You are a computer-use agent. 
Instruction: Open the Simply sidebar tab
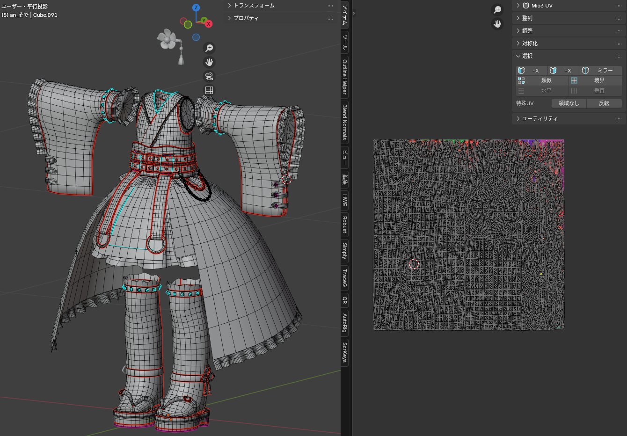coord(345,251)
